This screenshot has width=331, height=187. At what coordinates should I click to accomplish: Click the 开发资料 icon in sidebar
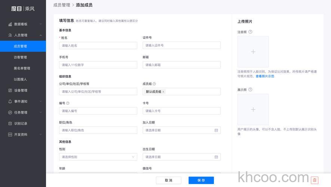click(x=10, y=134)
